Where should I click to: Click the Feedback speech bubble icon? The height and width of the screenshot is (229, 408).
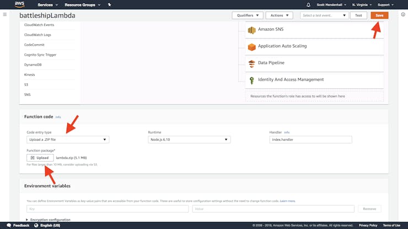(9, 225)
